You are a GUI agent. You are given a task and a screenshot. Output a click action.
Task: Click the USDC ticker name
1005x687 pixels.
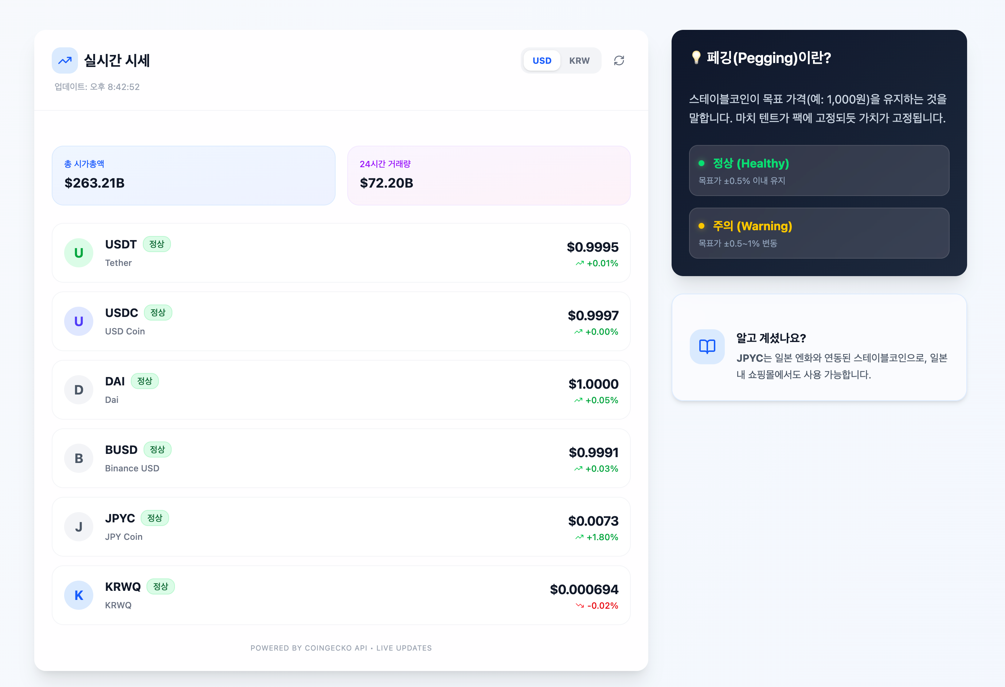[121, 313]
